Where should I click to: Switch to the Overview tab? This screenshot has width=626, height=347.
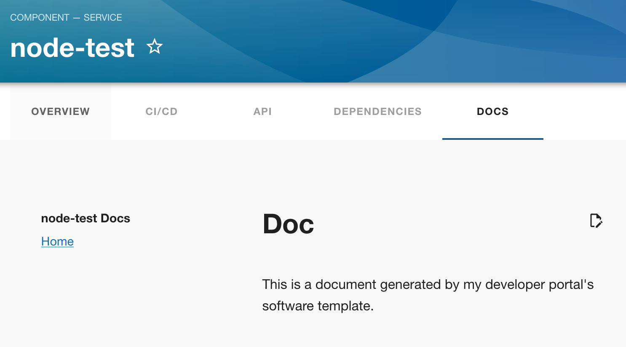[x=61, y=111]
